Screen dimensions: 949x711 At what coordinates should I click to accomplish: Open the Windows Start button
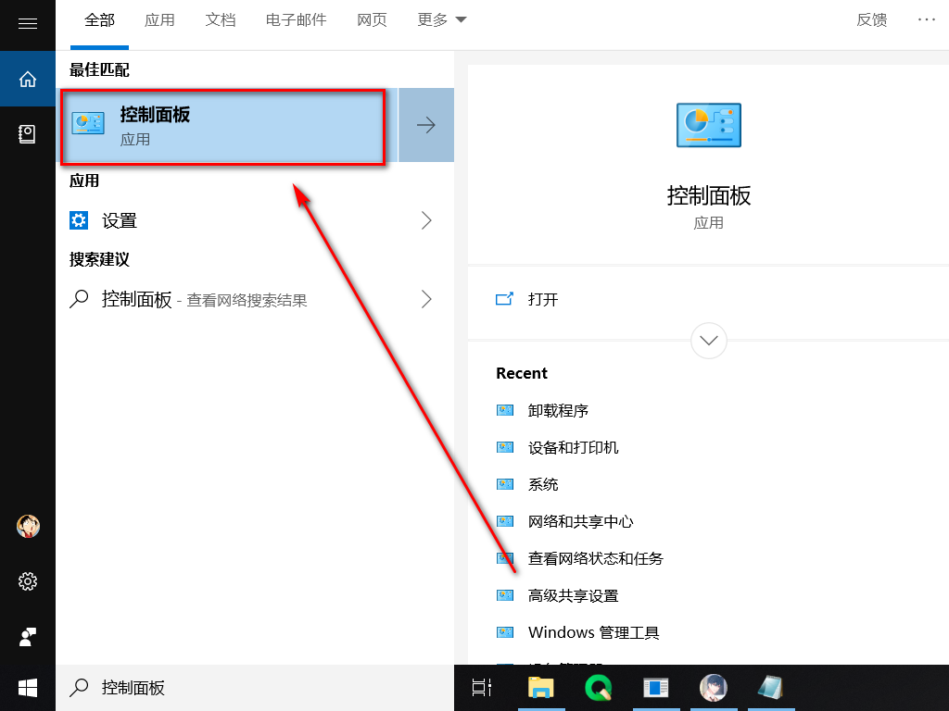point(28,687)
